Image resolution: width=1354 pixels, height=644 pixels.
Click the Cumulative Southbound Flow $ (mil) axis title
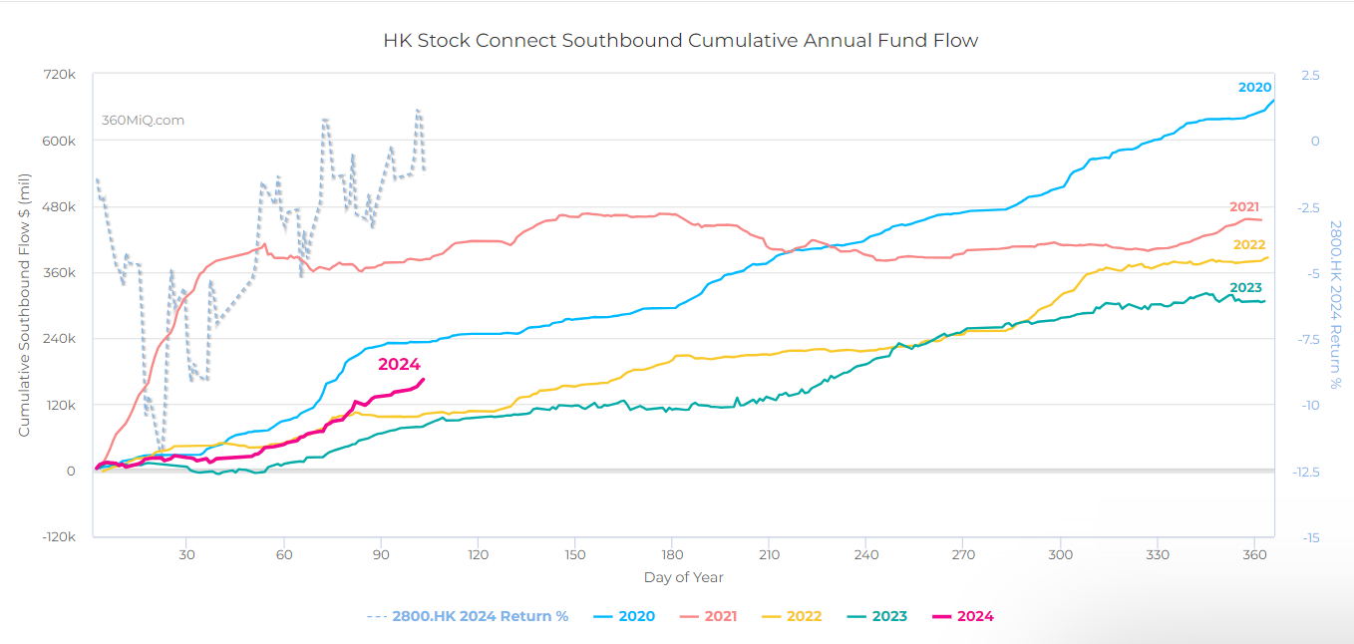pyautogui.click(x=24, y=304)
